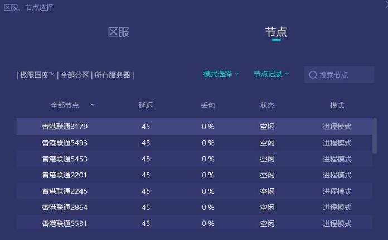Viewport: 388px width, 240px height.
Task: Select the 节点 tab
Action: click(x=276, y=32)
